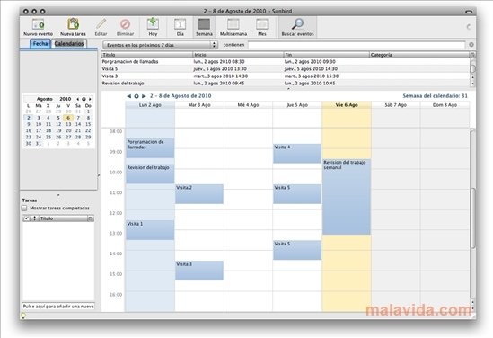Select day 6 in mini calendar
The image size is (493, 338).
click(x=68, y=118)
